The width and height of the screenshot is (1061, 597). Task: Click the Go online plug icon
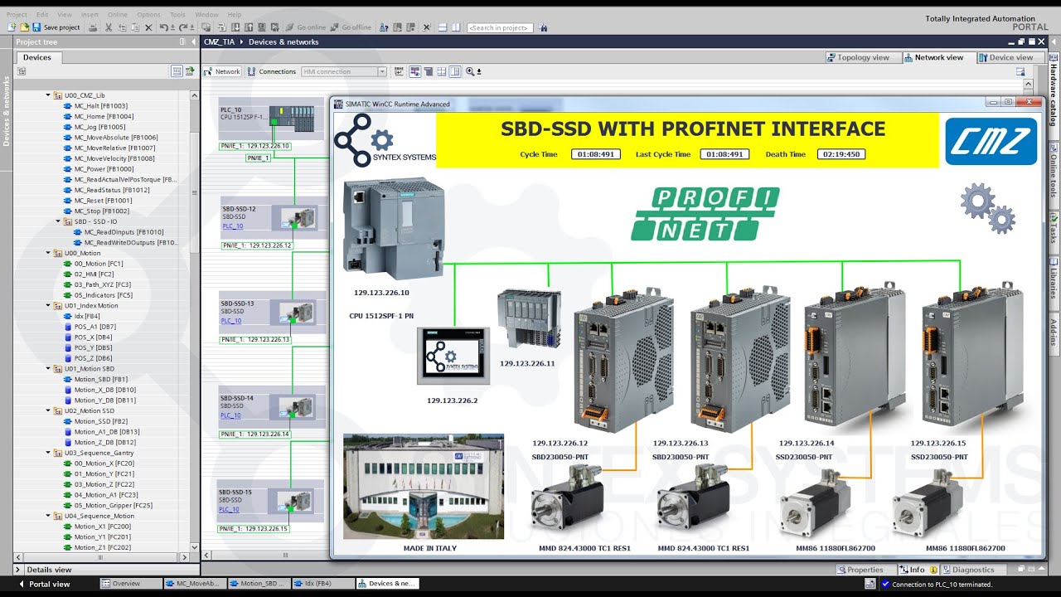click(x=291, y=27)
